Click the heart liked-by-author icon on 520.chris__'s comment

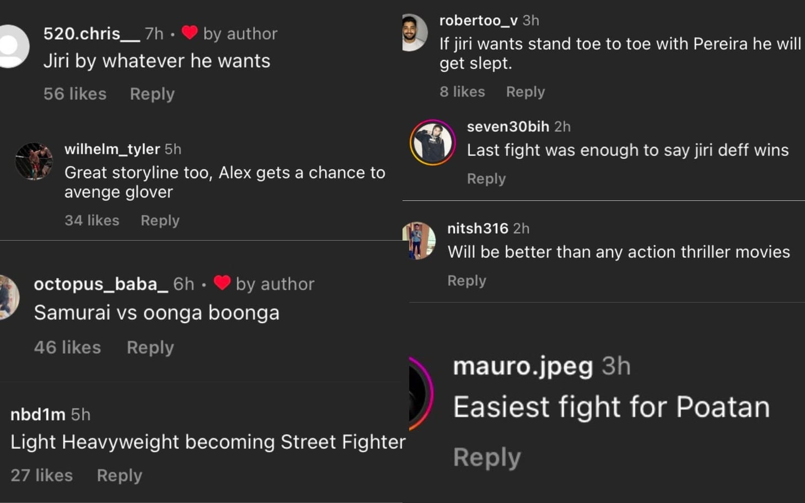pos(190,33)
